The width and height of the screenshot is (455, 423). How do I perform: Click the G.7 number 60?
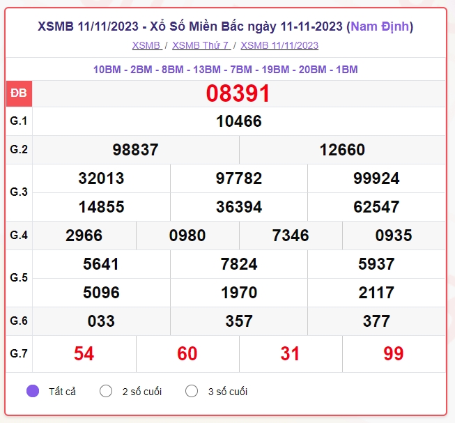pos(187,353)
